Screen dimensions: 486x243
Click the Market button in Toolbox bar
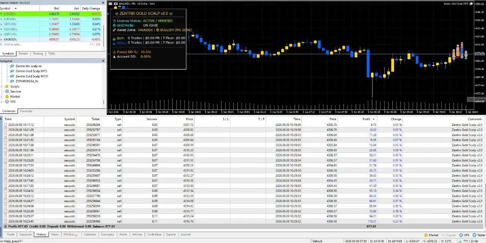431,235
